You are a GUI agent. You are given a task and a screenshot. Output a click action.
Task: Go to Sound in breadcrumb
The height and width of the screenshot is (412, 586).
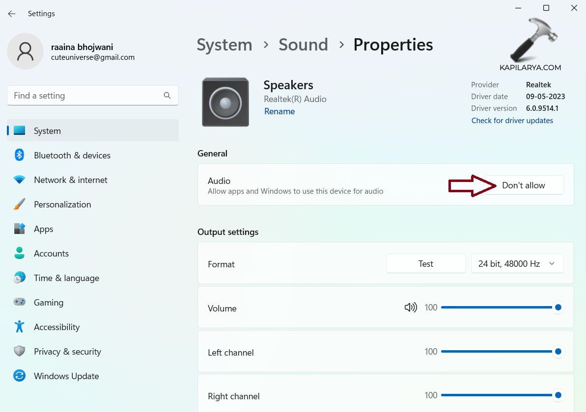tap(303, 45)
